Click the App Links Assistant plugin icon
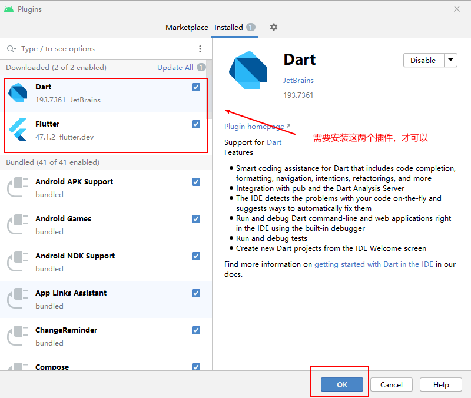Viewport: 471px width, 398px height. point(18,298)
